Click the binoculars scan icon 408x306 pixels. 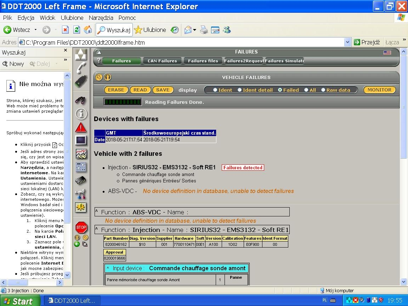click(81, 100)
